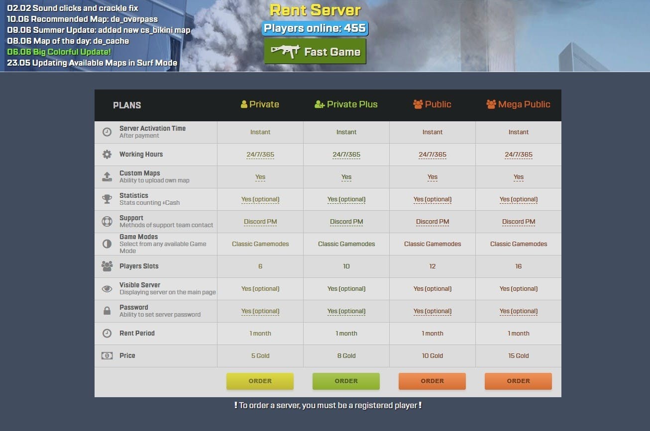Click Classic Gamemodes in the Mega Public column

point(519,244)
